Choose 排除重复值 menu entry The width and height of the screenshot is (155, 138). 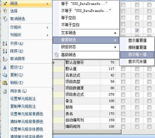(x=137, y=48)
